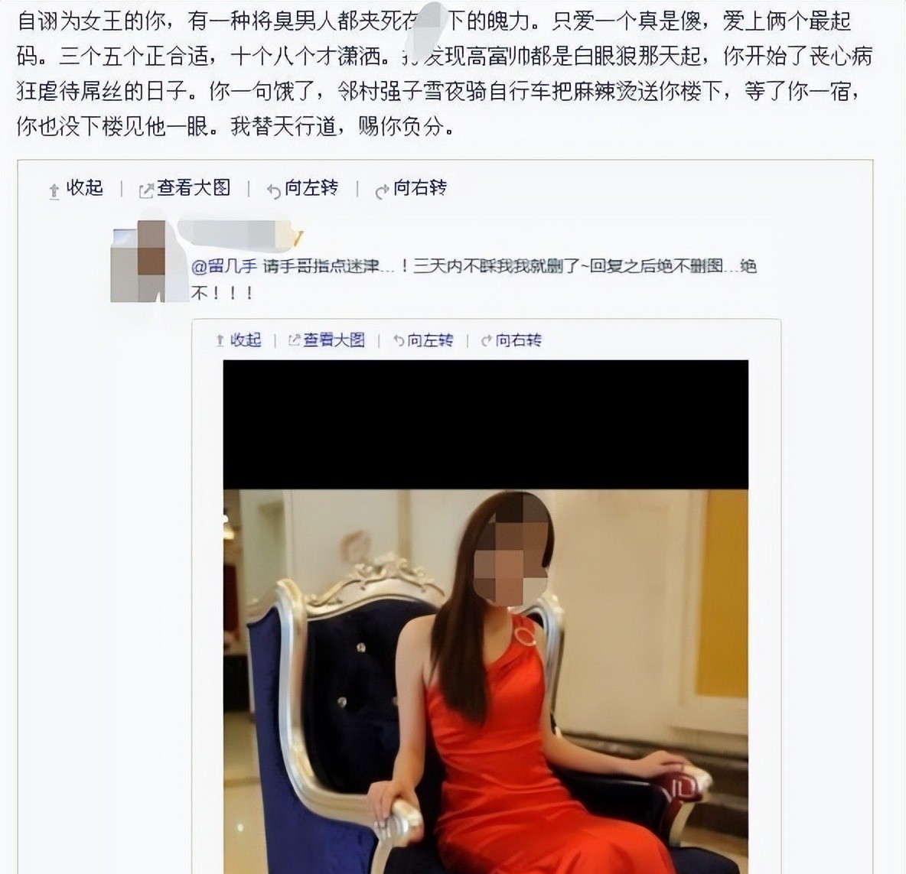This screenshot has height=874, width=906.
Task: Collapse the inner photo via 收起 text
Action: [246, 340]
